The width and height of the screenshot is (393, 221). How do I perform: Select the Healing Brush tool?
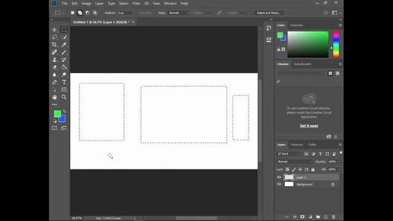pyautogui.click(x=55, y=52)
